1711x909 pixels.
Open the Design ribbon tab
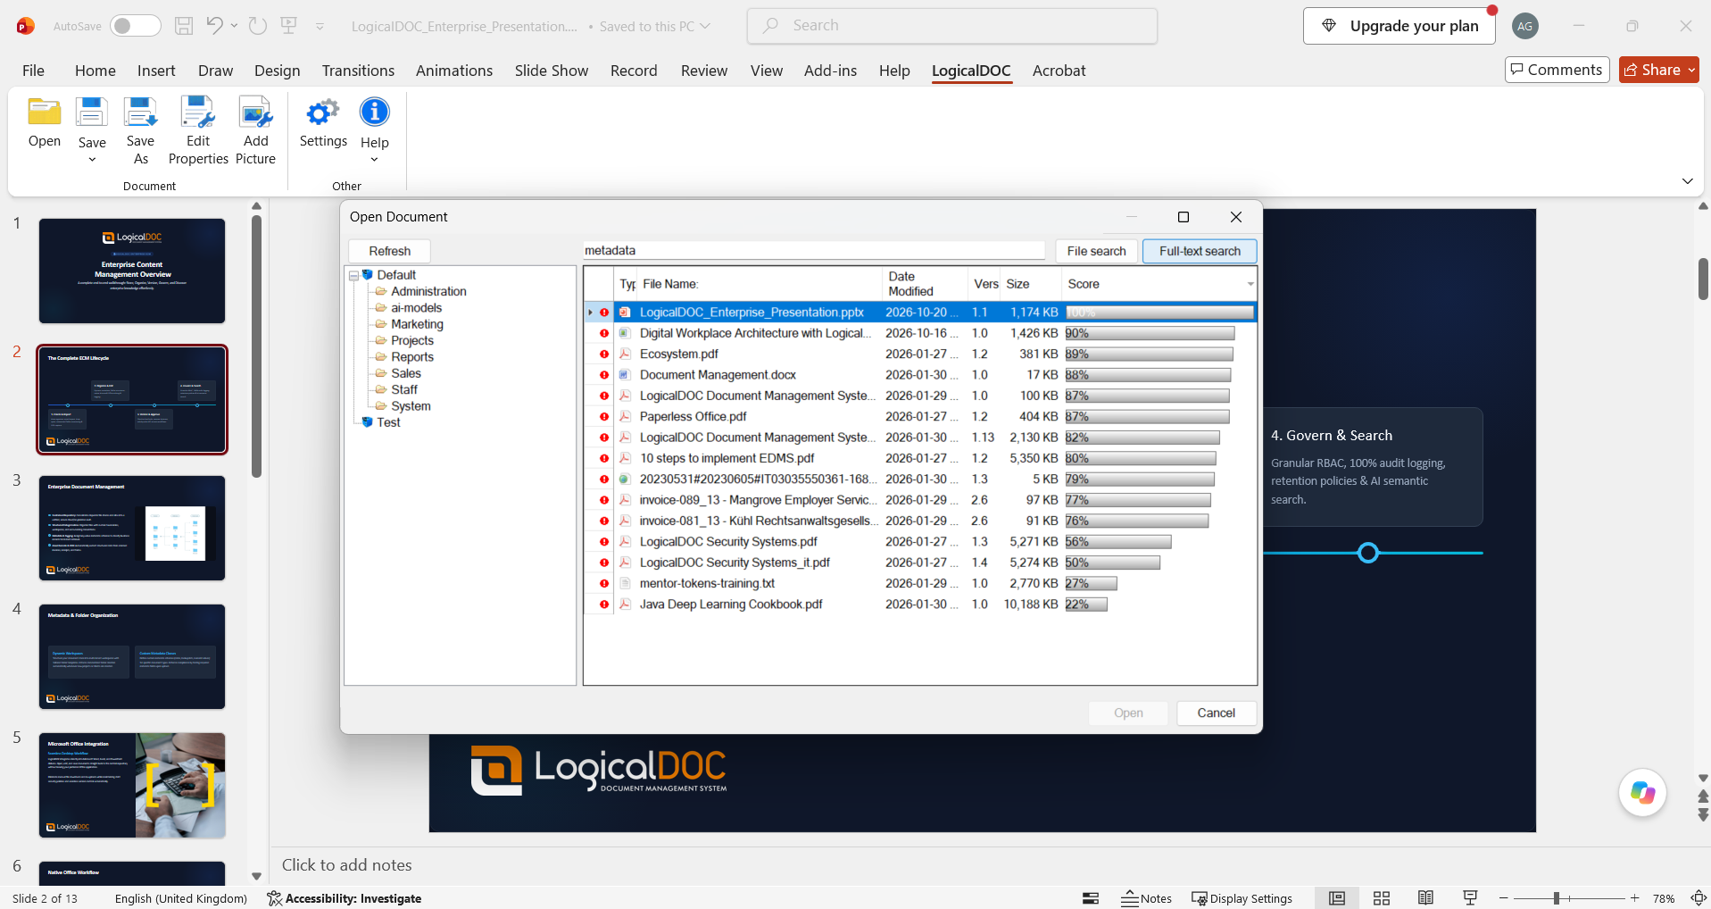click(277, 71)
